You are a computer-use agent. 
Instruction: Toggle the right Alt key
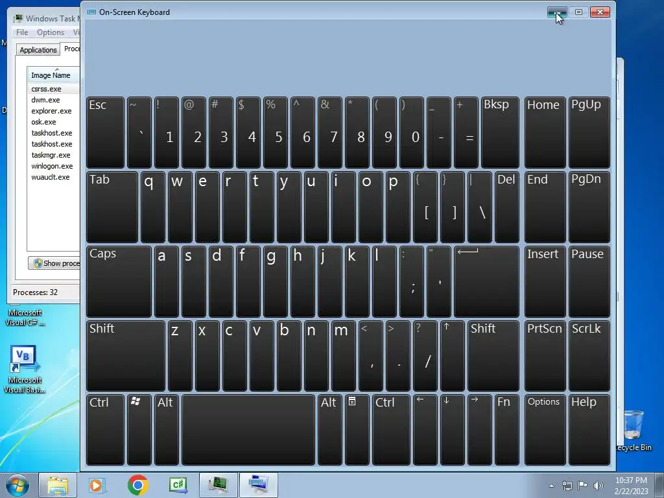330,430
